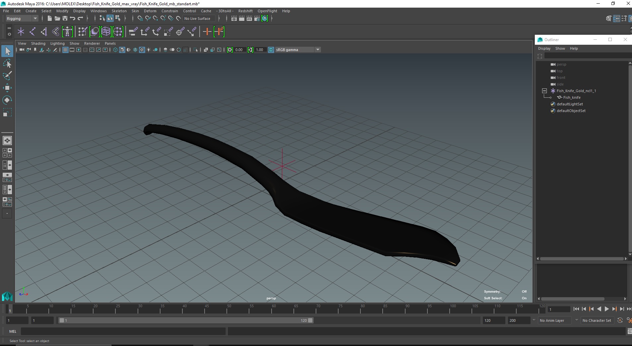Screen dimensions: 632x346
Task: Toggle use all lights bulb icon
Action: pyautogui.click(x=149, y=50)
